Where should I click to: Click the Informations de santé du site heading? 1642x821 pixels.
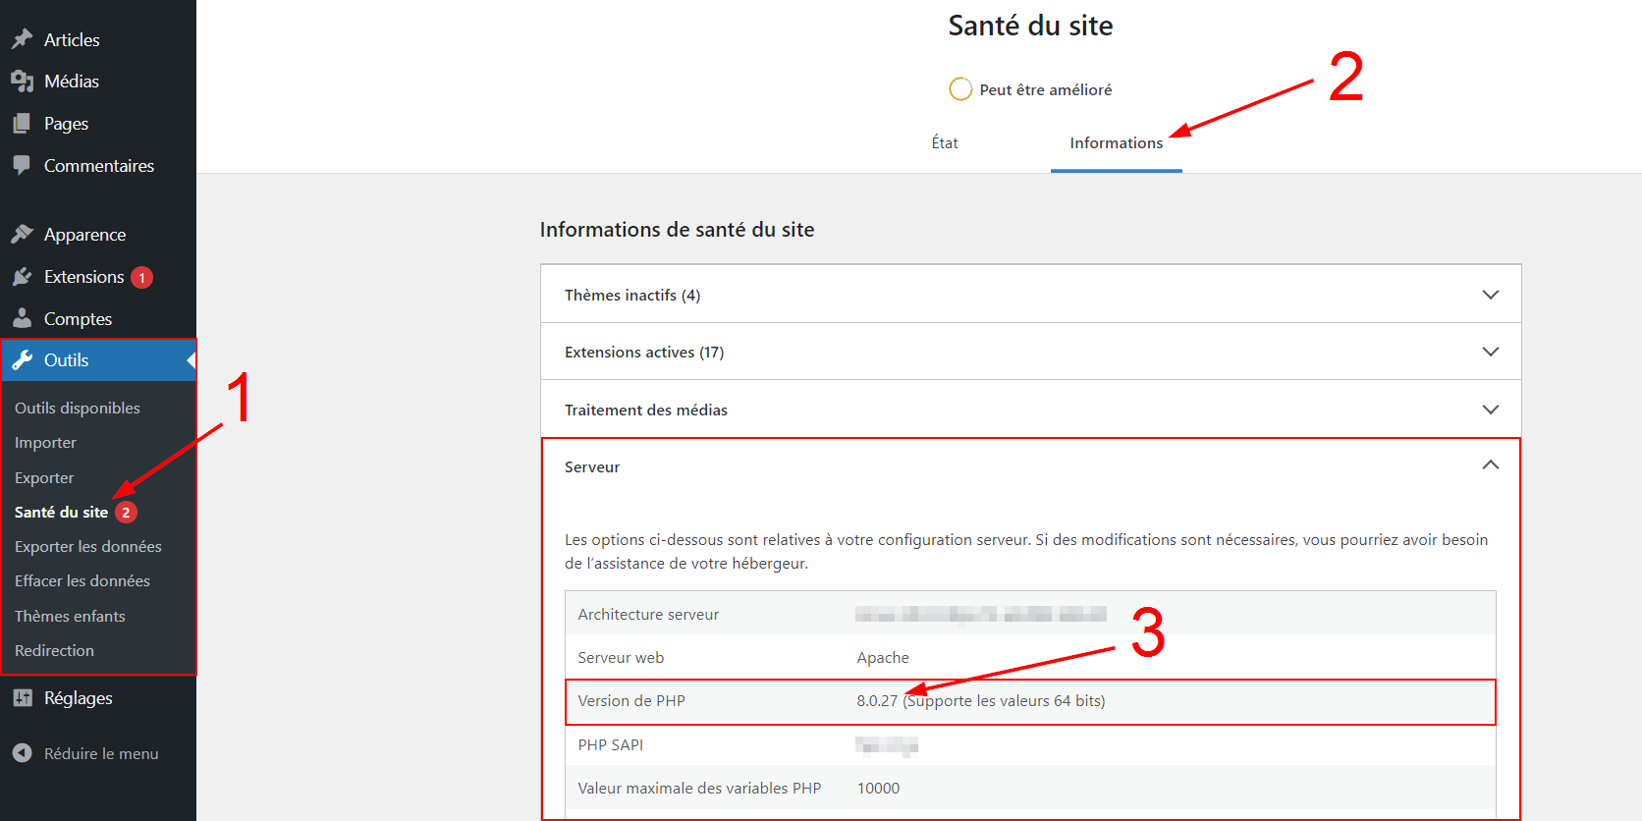677,230
